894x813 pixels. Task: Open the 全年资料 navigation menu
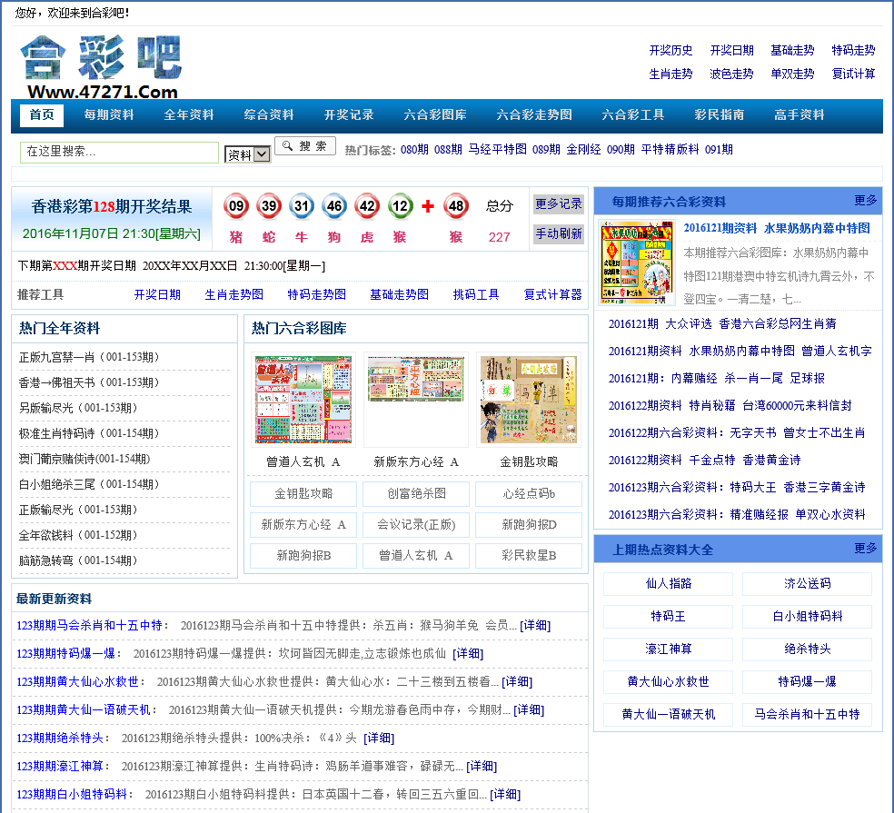point(189,115)
